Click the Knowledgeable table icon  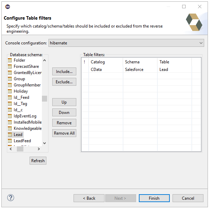tap(10, 128)
